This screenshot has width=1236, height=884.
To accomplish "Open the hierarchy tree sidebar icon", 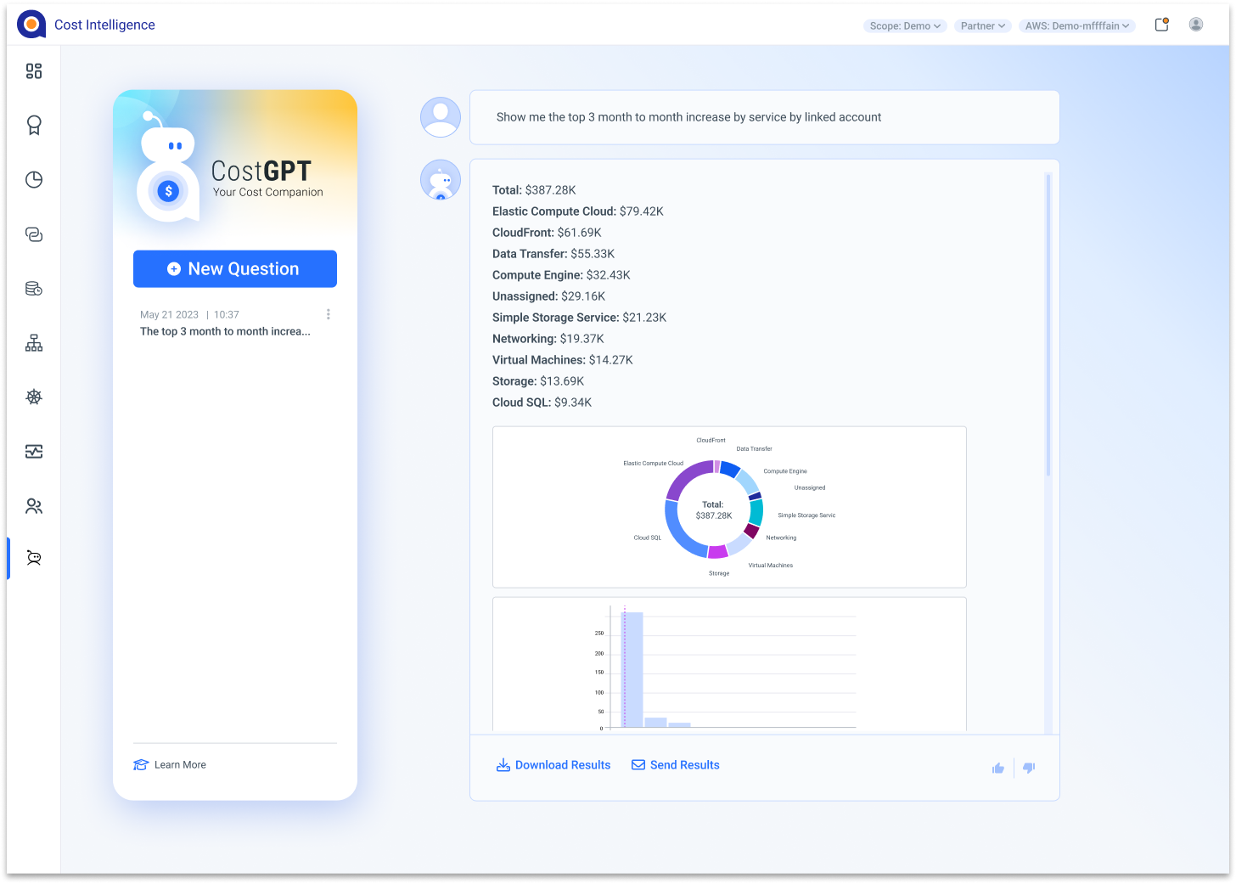I will coord(34,343).
